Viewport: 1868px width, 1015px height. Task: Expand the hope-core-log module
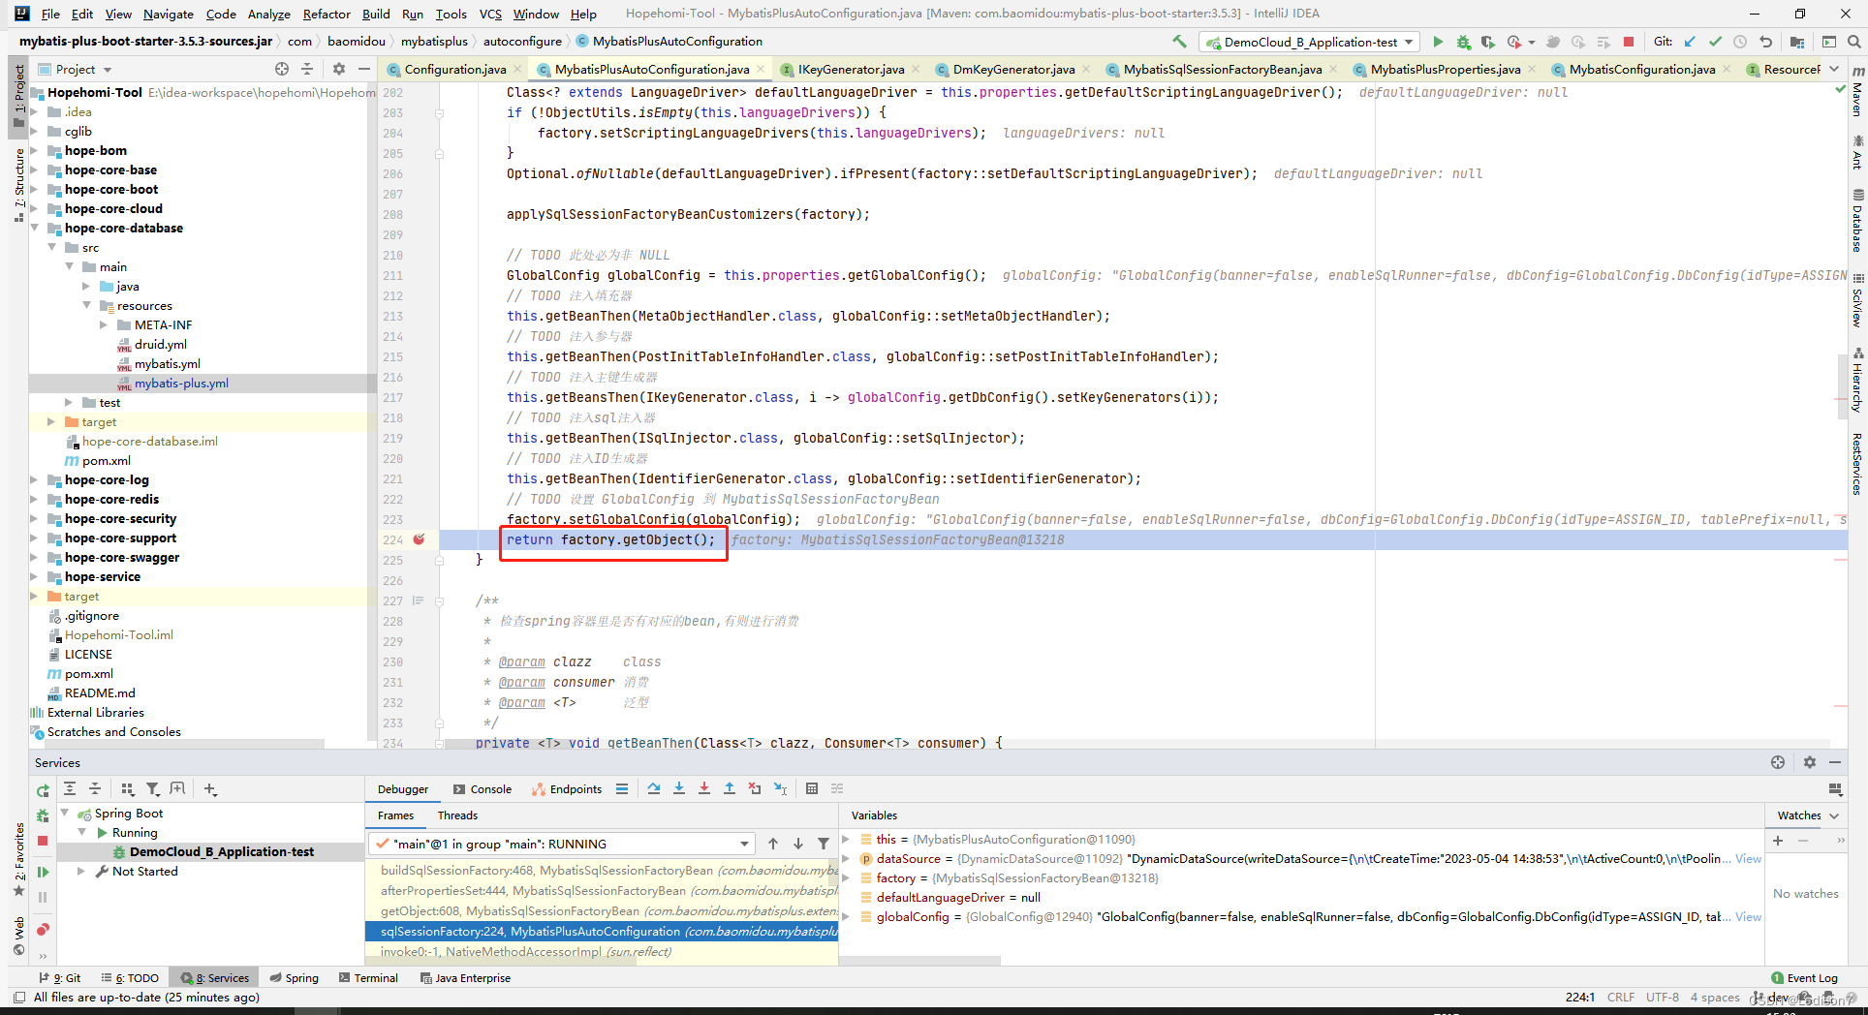coord(35,479)
